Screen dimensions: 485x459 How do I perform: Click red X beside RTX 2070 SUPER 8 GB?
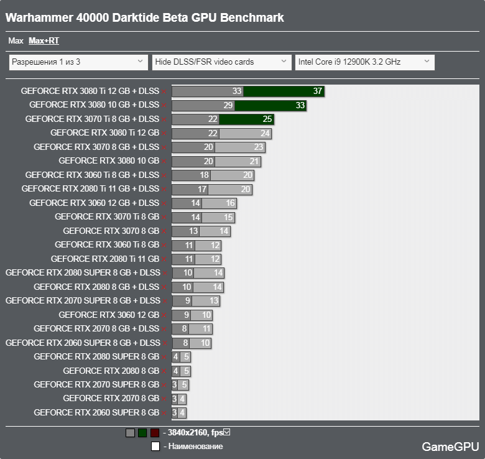(164, 386)
